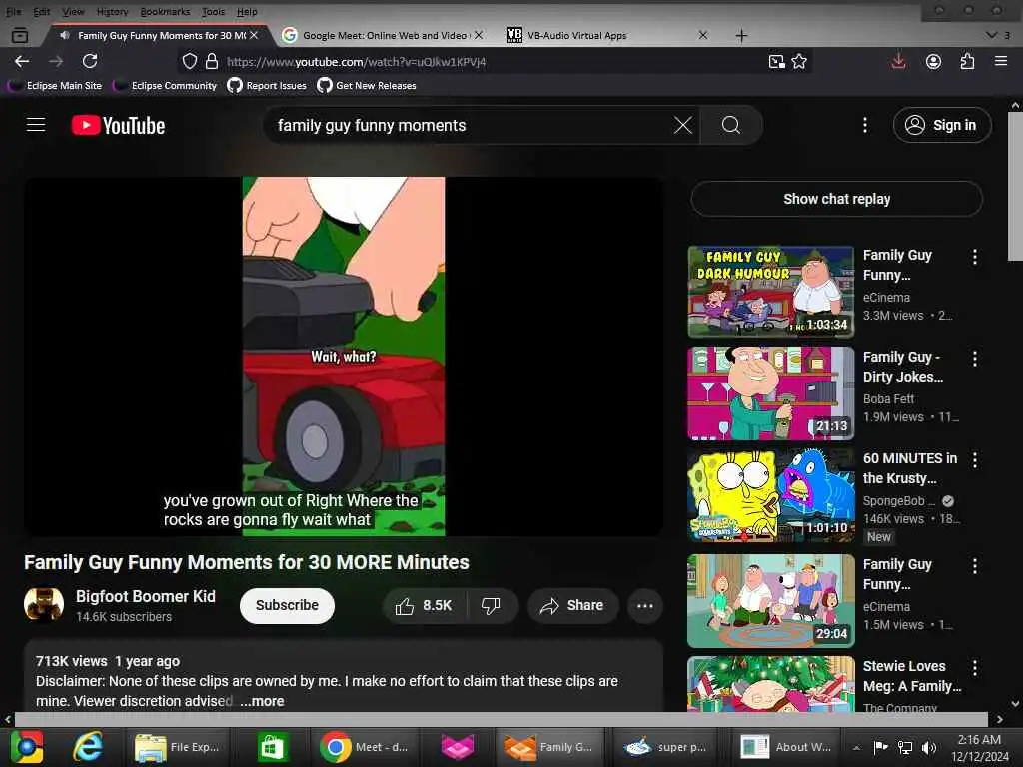1023x767 pixels.
Task: Open Internet Explorer on the taskbar
Action: pyautogui.click(x=88, y=747)
